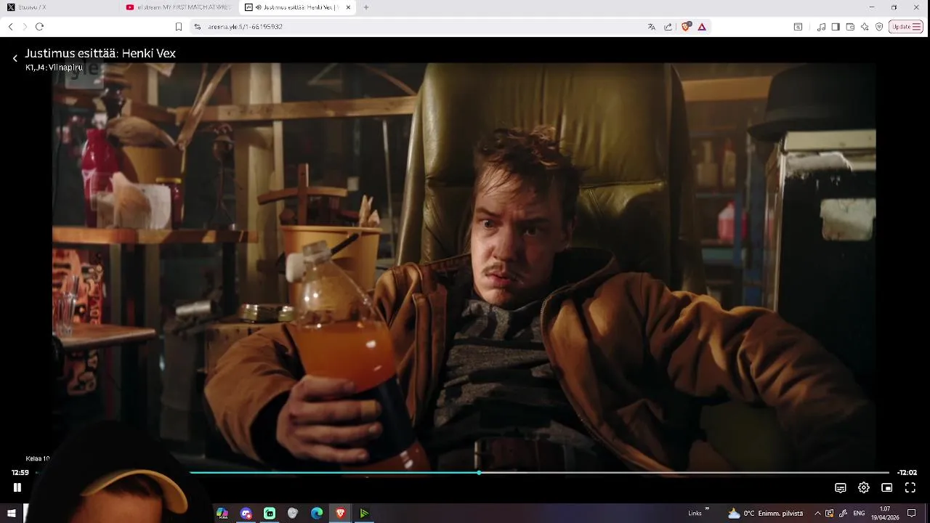Open Leo AI sparkle icon
This screenshot has height=523, width=930.
pyautogui.click(x=865, y=27)
